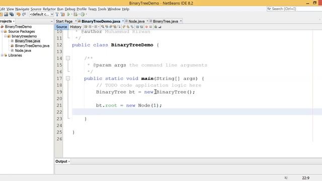Click the Save All disks icon
The width and height of the screenshot is (322, 181).
click(x=12, y=15)
